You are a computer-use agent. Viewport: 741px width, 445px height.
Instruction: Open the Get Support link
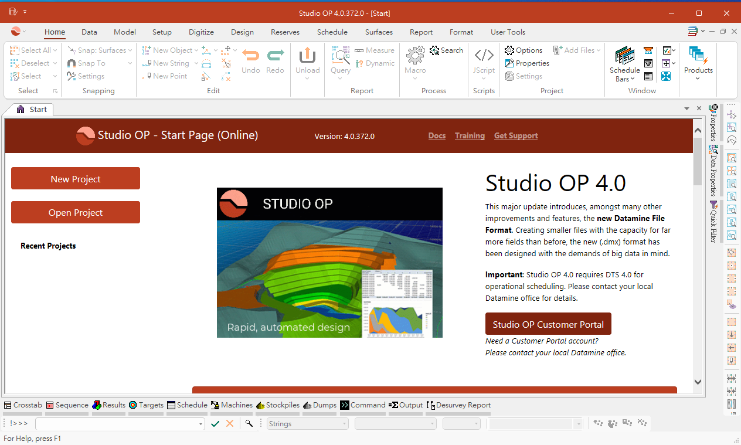[x=516, y=135]
